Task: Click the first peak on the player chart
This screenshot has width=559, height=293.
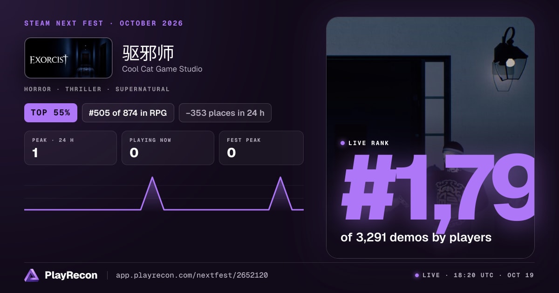Action: tap(152, 178)
